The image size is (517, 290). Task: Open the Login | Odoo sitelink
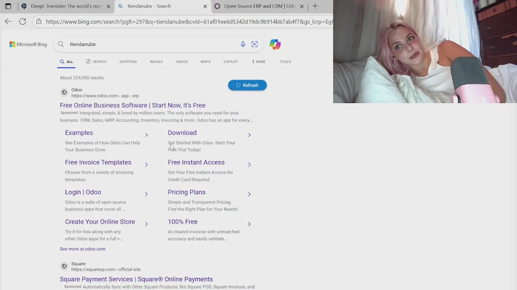pos(83,192)
